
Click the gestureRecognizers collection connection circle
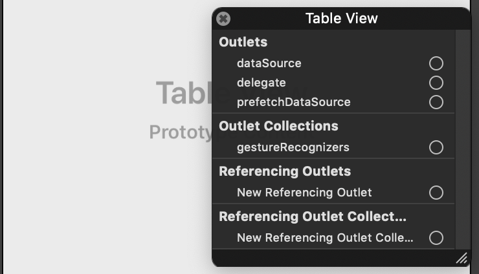(436, 147)
